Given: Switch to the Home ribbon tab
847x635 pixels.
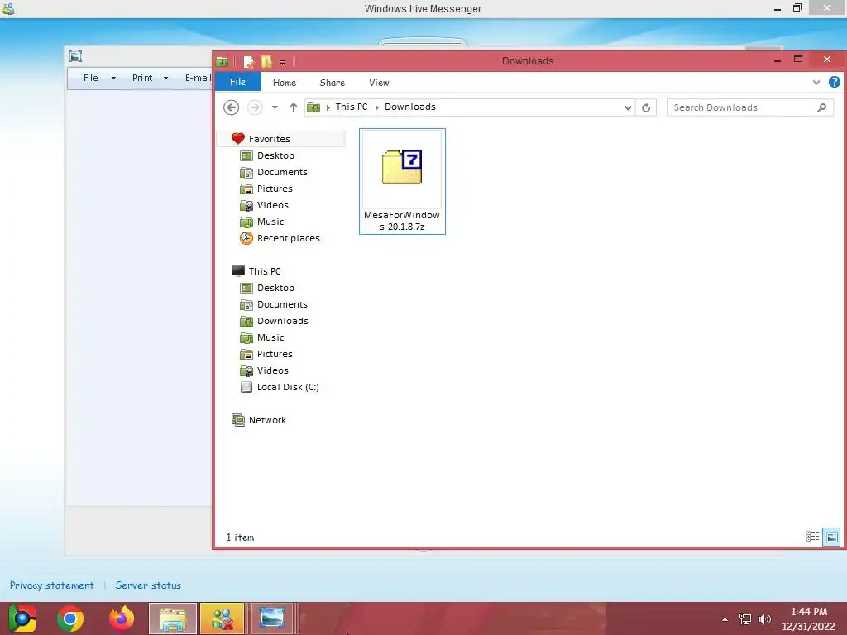Looking at the screenshot, I should pyautogui.click(x=285, y=83).
